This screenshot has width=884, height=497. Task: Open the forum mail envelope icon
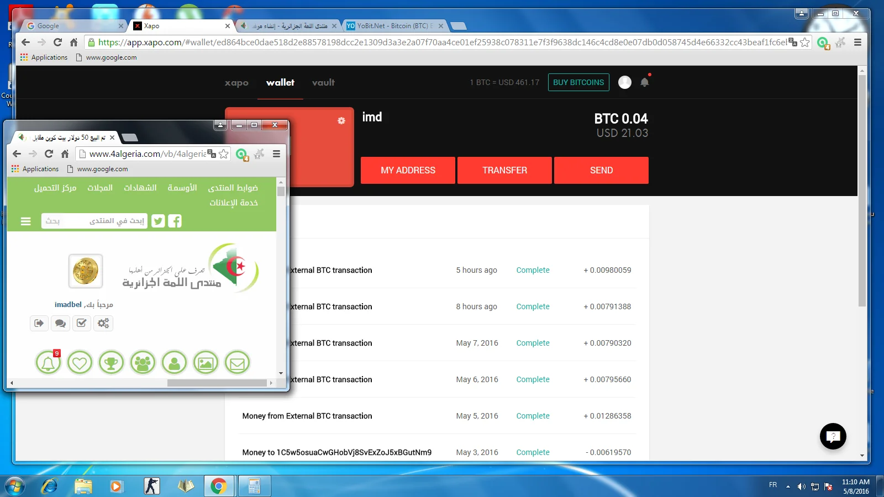coord(237,363)
